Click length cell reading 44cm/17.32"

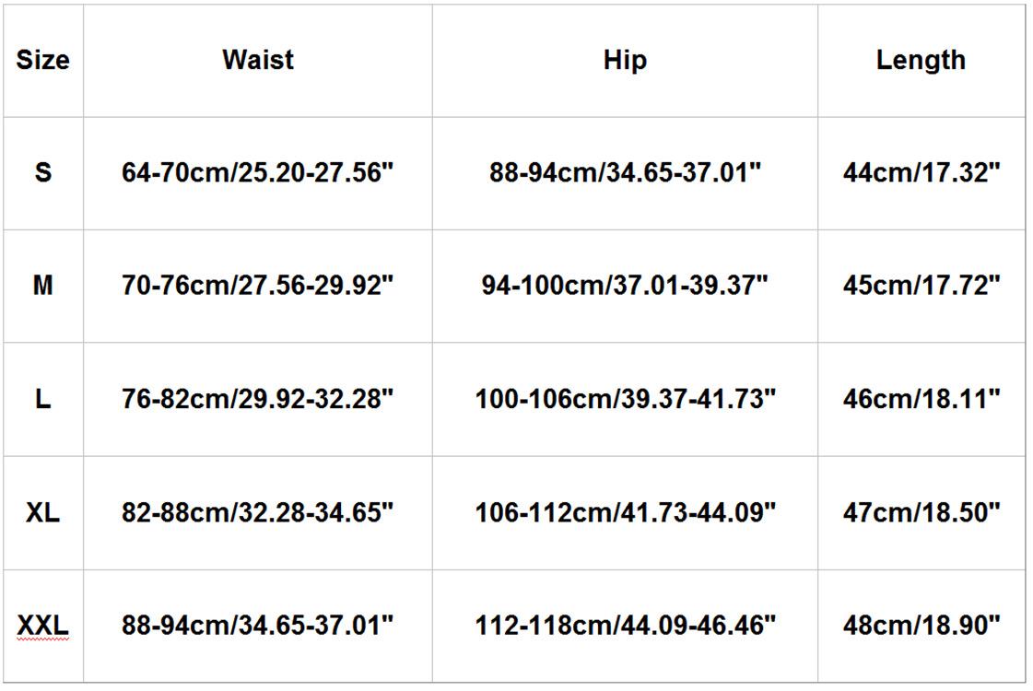(x=921, y=172)
